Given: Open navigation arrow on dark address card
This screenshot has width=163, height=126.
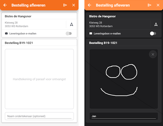Looking at the screenshot, I should pos(156,24).
